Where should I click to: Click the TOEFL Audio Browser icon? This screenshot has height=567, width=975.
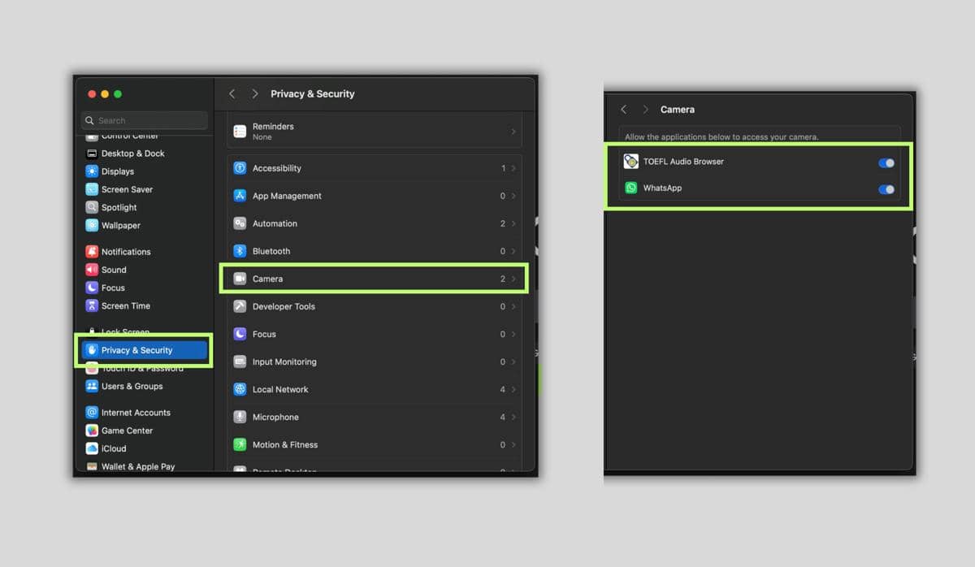click(631, 162)
